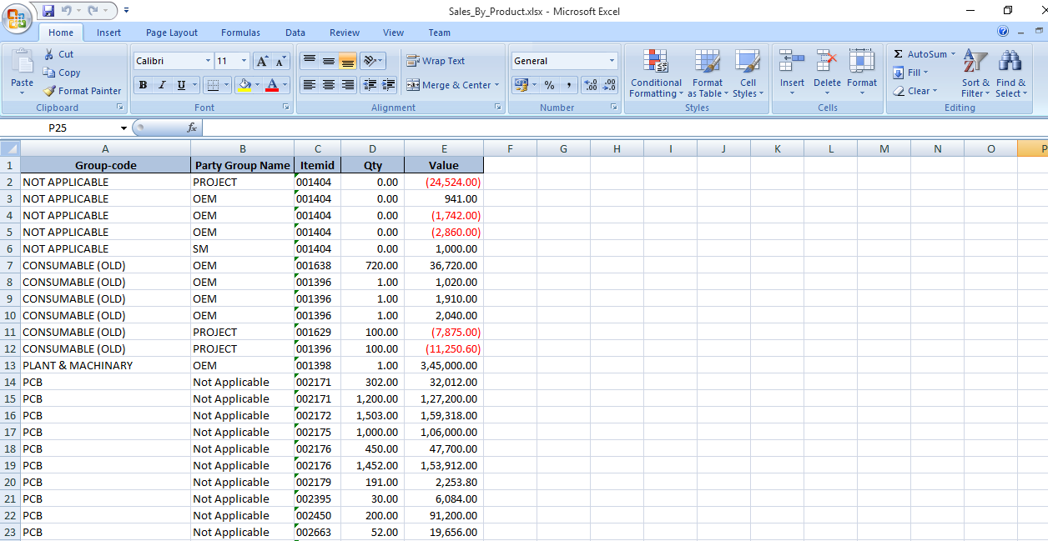Click the Format cells button

click(862, 73)
